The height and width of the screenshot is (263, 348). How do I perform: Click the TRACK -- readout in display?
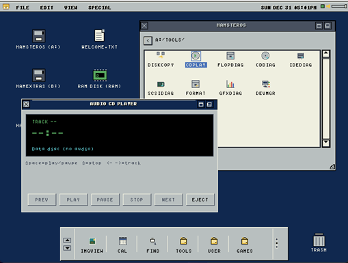point(44,122)
